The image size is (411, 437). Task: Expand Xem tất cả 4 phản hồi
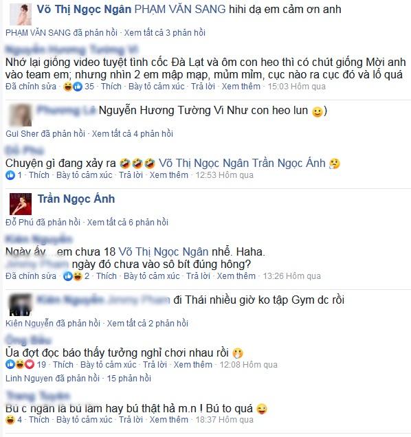(x=133, y=134)
